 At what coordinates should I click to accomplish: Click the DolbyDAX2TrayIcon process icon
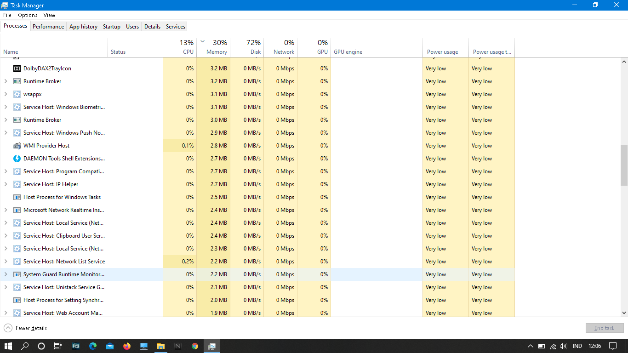tap(17, 68)
